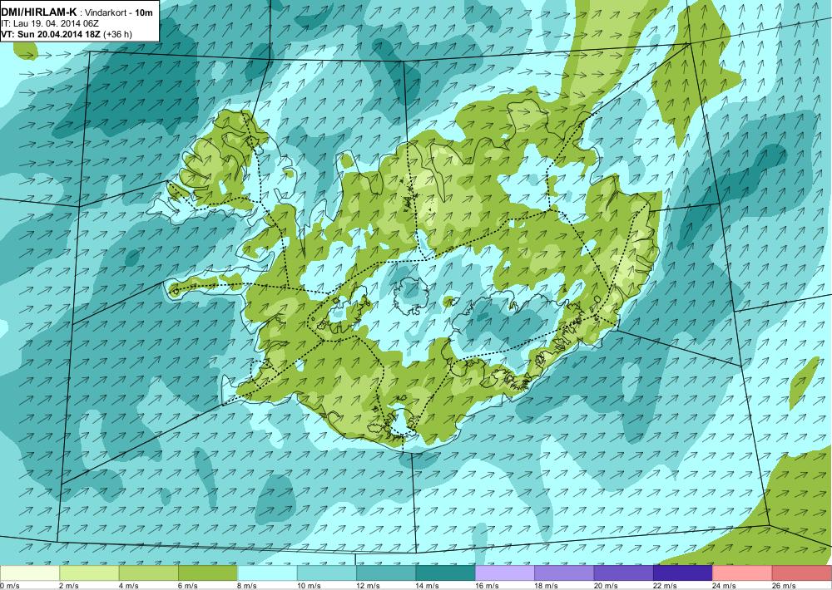832x590 pixels.
Task: Choose the dark teal 14–16 m/s legend swatch
Action: (446, 573)
